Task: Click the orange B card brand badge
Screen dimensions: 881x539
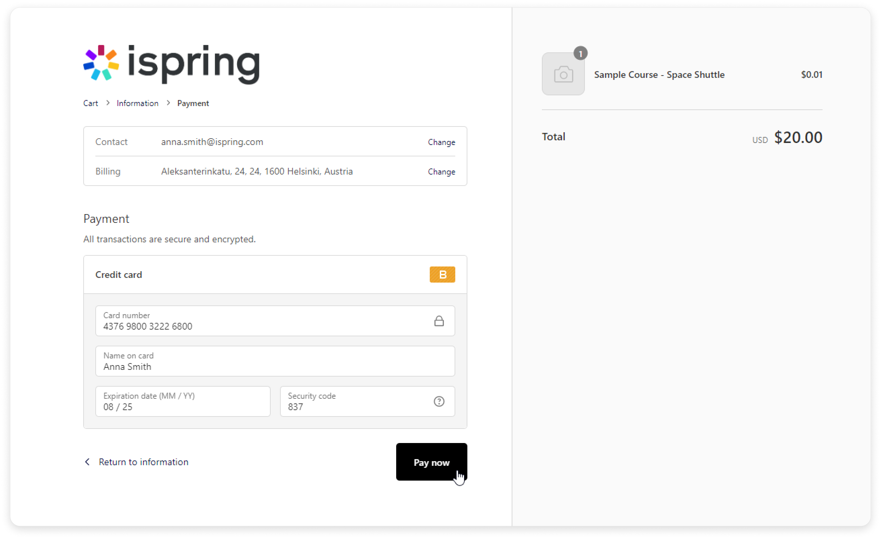Action: click(x=442, y=275)
